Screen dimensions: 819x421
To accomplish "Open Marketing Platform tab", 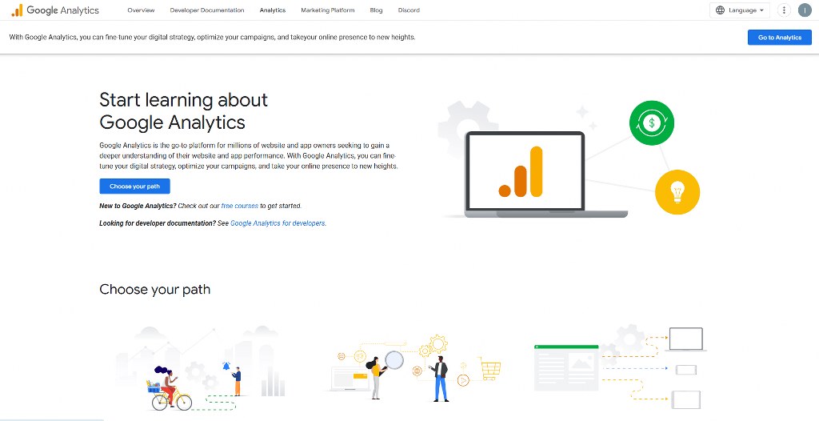I will point(327,10).
